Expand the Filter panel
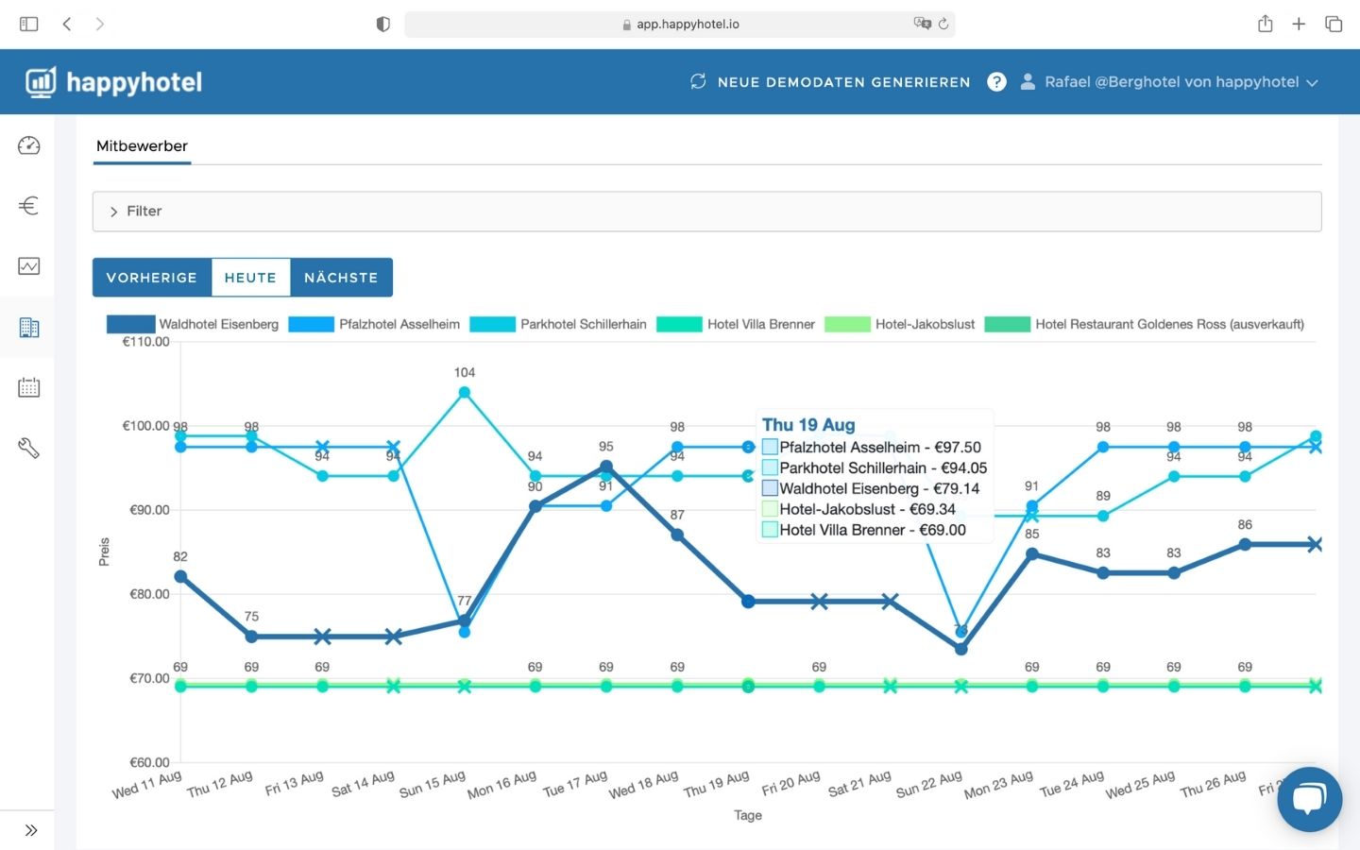Screen dimensions: 1360x850 point(706,212)
